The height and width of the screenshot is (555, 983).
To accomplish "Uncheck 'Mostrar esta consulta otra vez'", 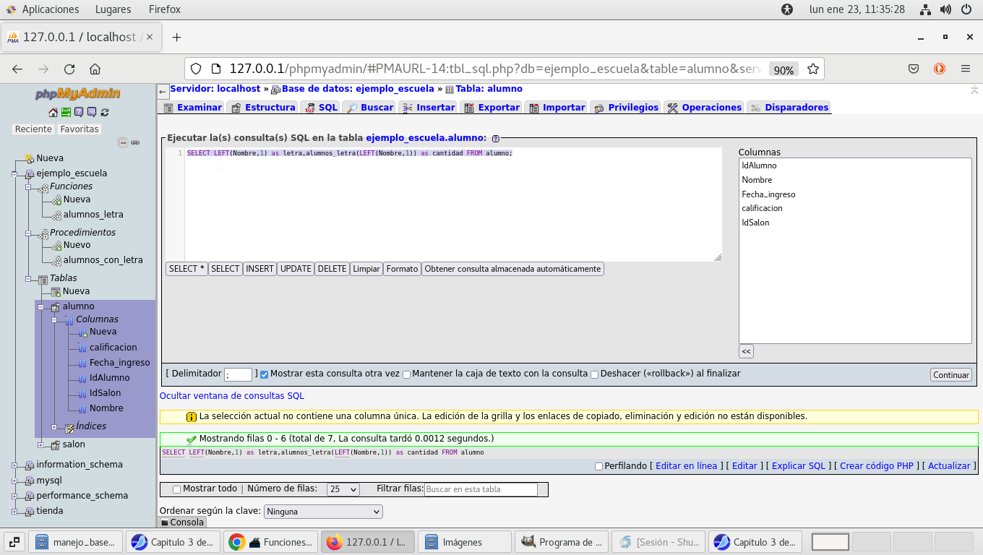I will (265, 374).
